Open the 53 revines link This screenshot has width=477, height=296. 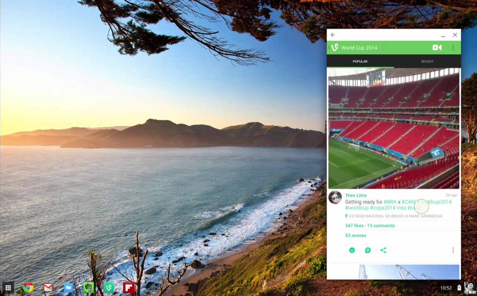click(355, 235)
